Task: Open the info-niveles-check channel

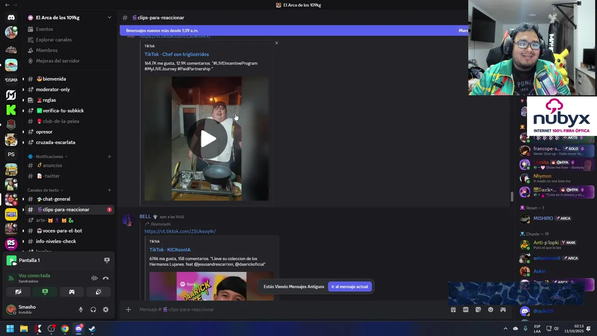Action: coord(70,241)
